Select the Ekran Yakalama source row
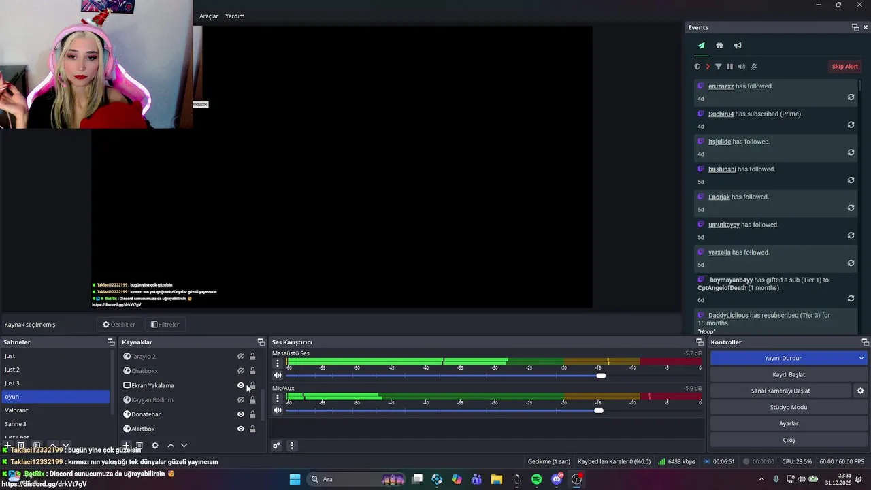The image size is (871, 490). coord(189,385)
